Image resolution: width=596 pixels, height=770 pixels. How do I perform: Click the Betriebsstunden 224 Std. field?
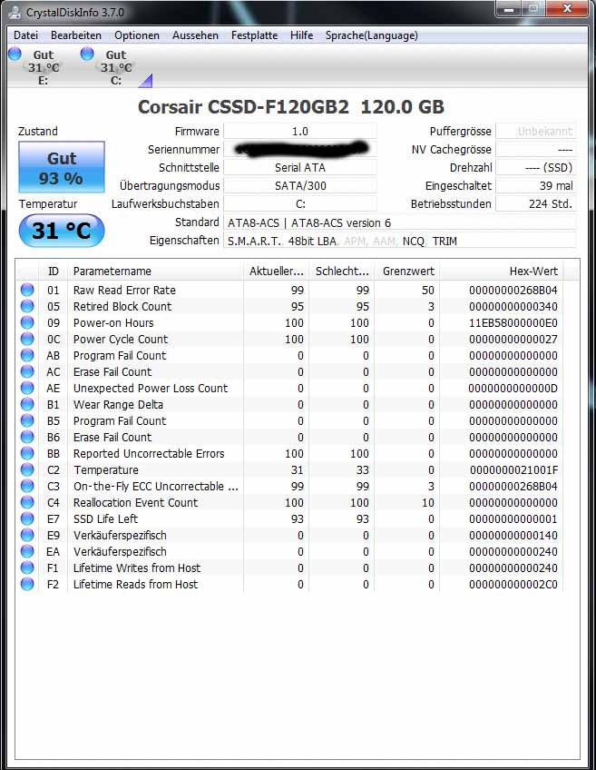click(536, 203)
